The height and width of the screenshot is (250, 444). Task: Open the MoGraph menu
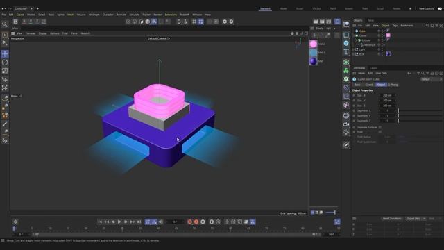click(94, 15)
